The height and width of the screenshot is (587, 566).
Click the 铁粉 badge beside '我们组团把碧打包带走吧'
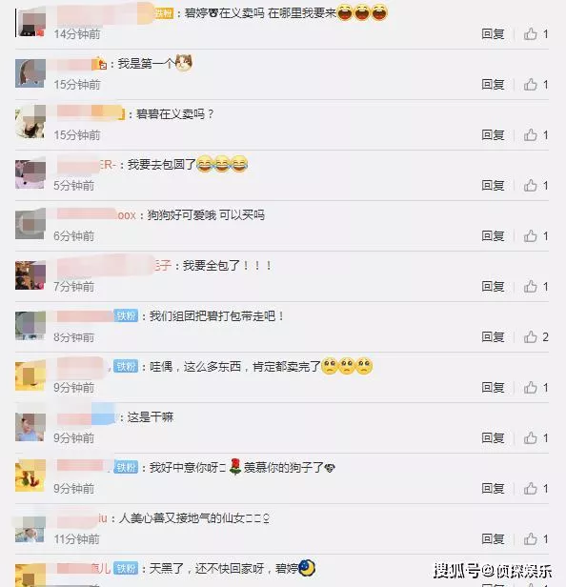pos(126,316)
